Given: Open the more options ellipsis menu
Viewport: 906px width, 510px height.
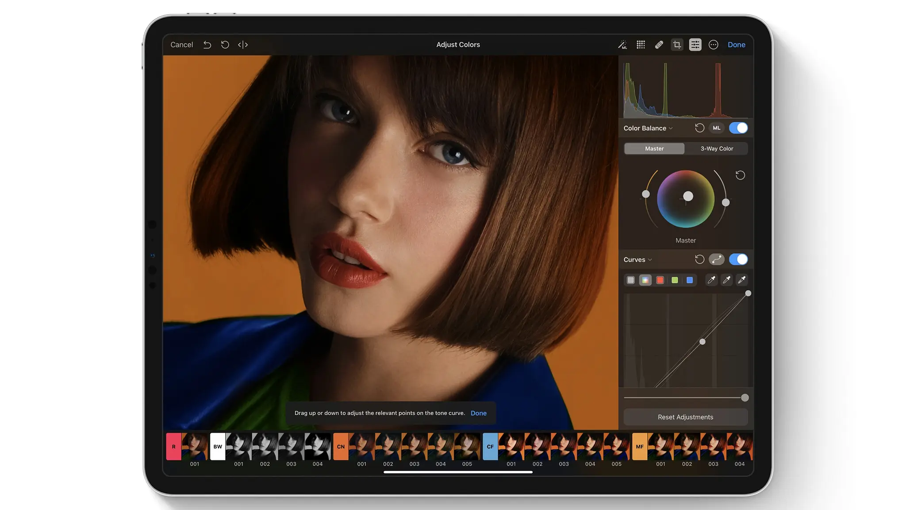Looking at the screenshot, I should [x=713, y=45].
